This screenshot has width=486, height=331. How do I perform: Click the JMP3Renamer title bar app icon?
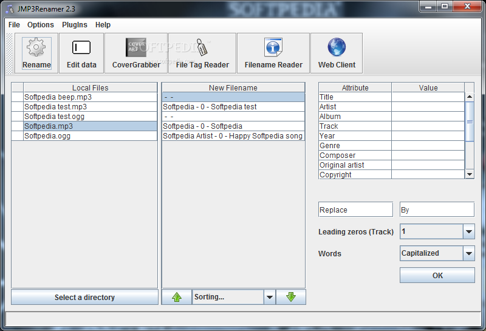[x=10, y=9]
